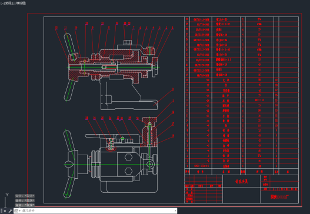Image resolution: width=310 pixels, height=214 pixels.
Task: Select the XXXX厂 title block text
Action: [x=279, y=197]
